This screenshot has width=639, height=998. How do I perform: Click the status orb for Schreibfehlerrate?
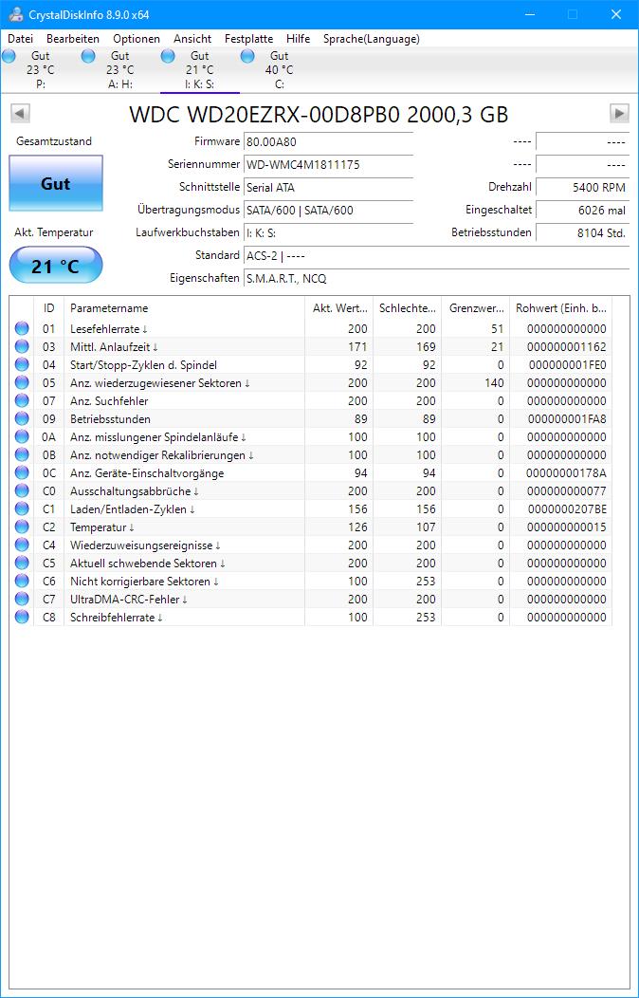[22, 617]
